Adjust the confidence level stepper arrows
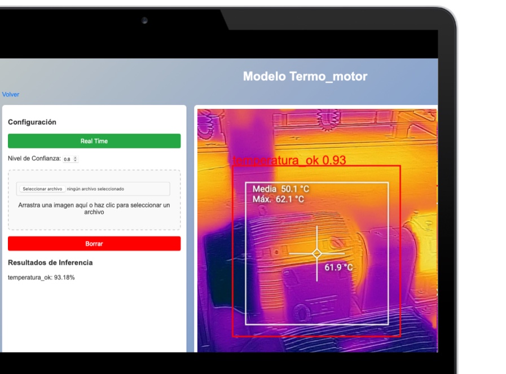Screen dimensions: 506x374 (75, 159)
